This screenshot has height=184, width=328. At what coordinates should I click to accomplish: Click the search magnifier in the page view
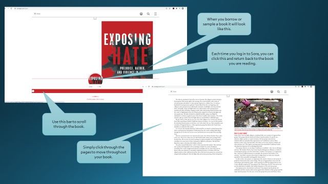point(278,91)
